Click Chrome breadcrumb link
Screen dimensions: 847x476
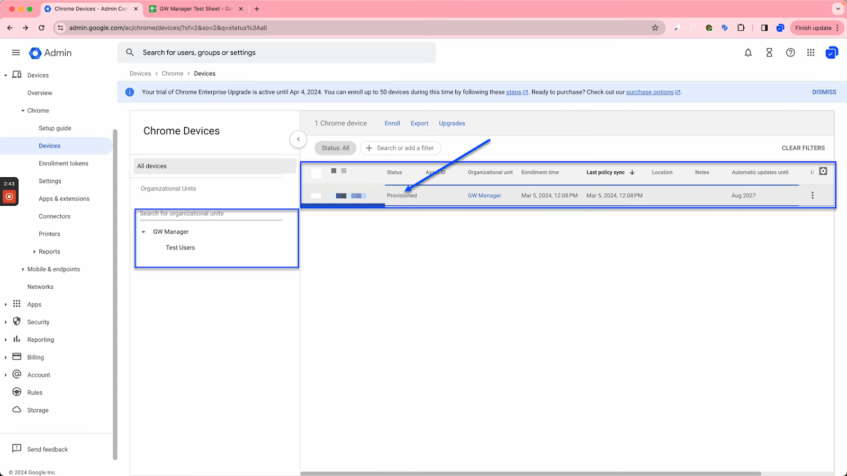[173, 74]
